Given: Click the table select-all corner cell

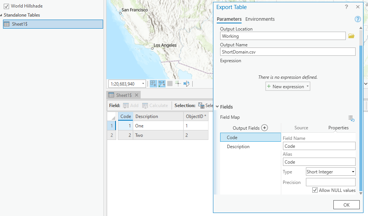Looking at the screenshot, I should 112,116.
